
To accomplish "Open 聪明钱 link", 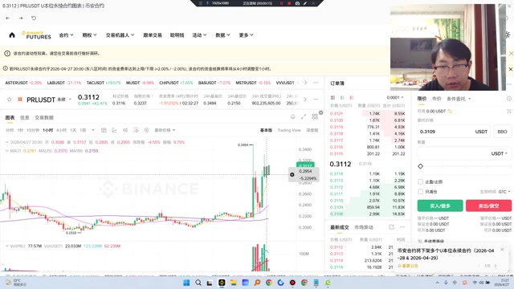I will (x=177, y=35).
